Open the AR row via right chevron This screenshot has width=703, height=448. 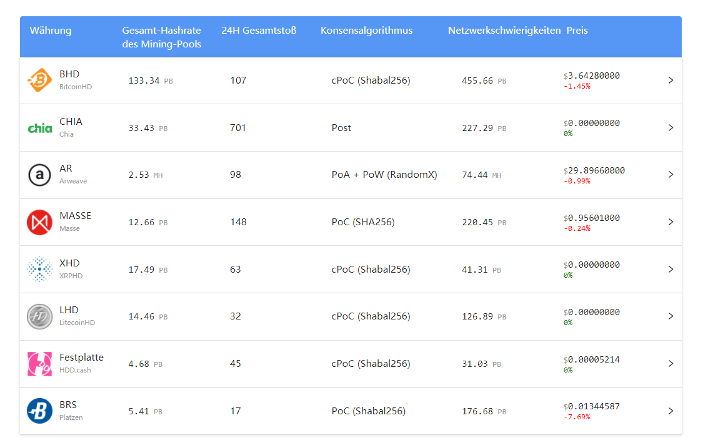671,175
